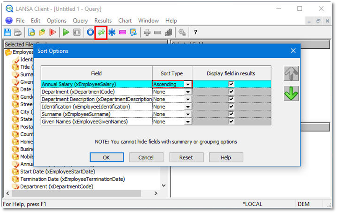Select Department (xDepartmentCode) in file tree
The height and width of the screenshot is (213, 337).
pyautogui.click(x=57, y=187)
